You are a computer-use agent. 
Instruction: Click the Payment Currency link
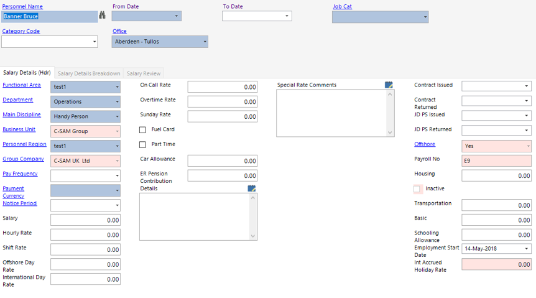click(14, 192)
